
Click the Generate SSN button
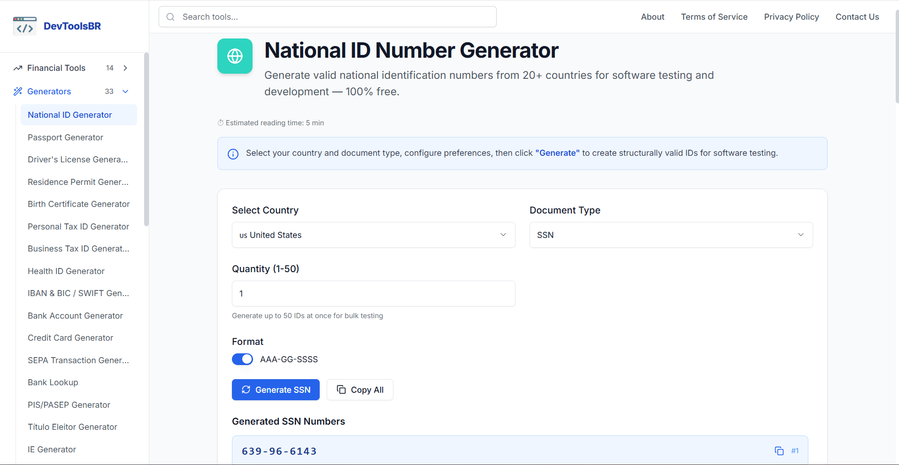pyautogui.click(x=276, y=390)
